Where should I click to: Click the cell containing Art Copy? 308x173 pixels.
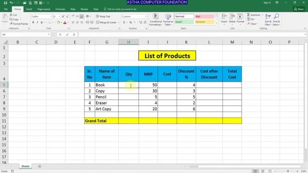point(107,109)
